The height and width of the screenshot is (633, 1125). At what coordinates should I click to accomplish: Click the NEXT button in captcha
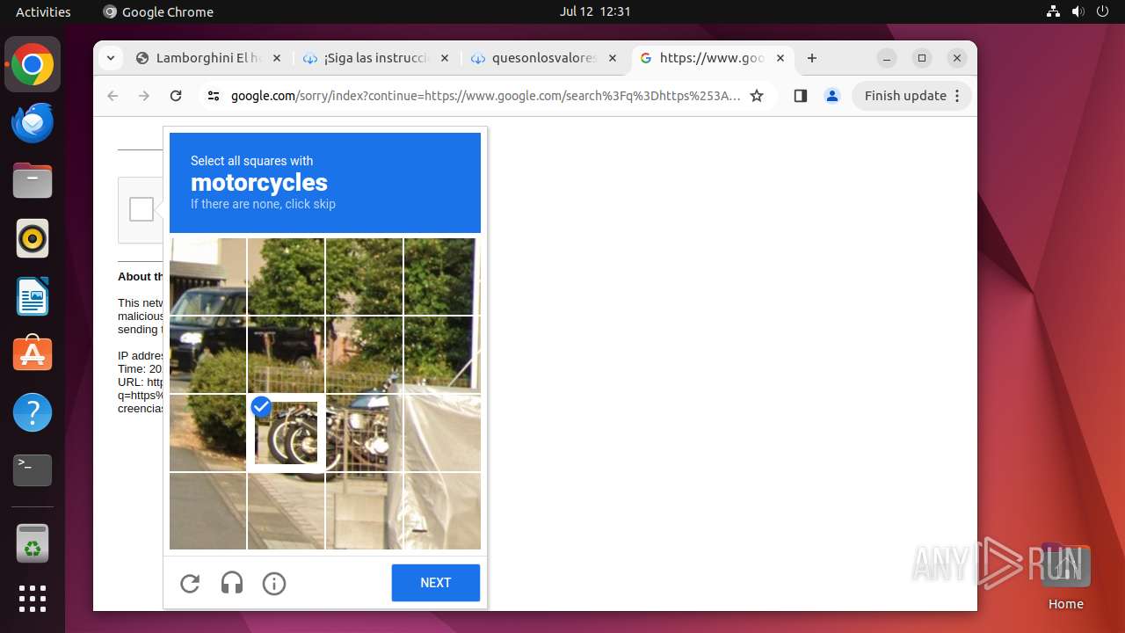(x=436, y=583)
